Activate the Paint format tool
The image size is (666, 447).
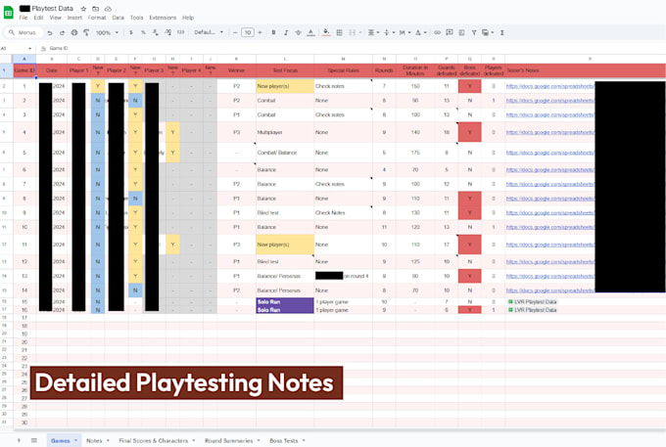(x=86, y=32)
